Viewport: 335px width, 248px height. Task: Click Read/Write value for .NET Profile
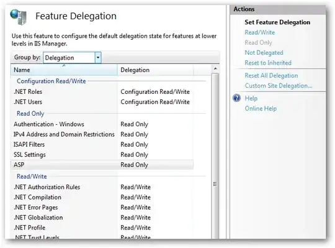point(136,227)
